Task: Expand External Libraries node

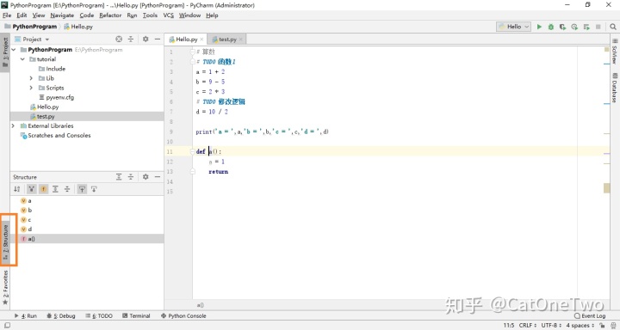Action: (x=13, y=126)
